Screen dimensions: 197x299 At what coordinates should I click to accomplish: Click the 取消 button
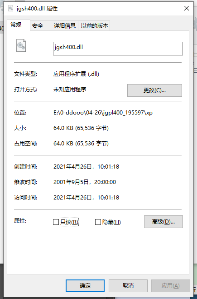point(128,286)
